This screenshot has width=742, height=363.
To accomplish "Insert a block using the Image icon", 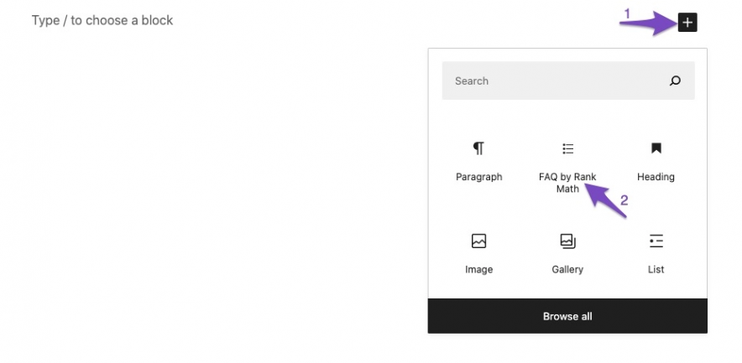I will pyautogui.click(x=478, y=241).
